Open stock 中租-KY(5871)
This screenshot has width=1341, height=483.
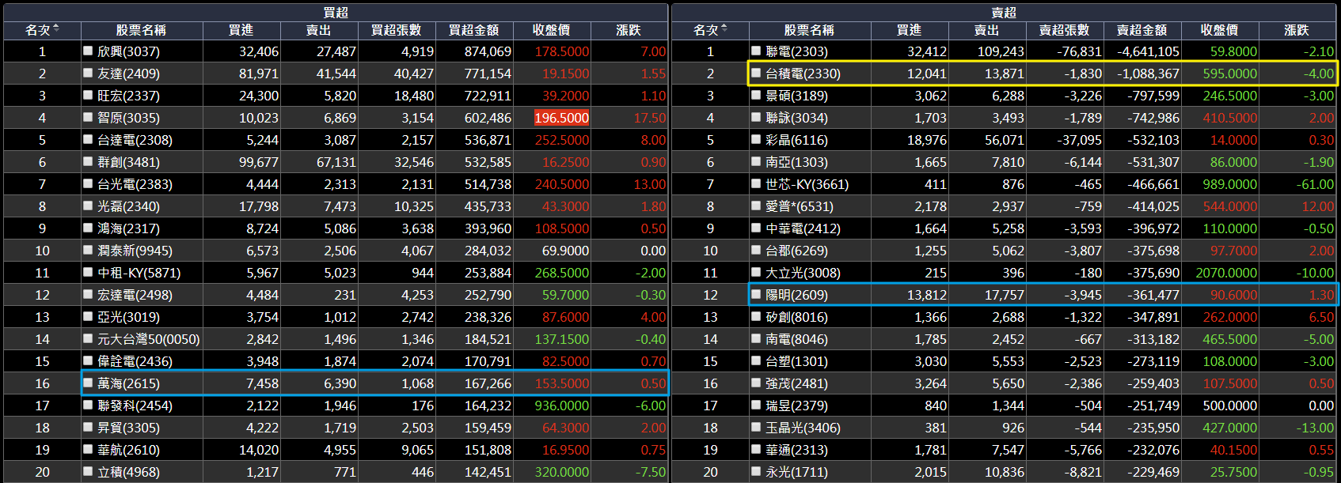[139, 273]
